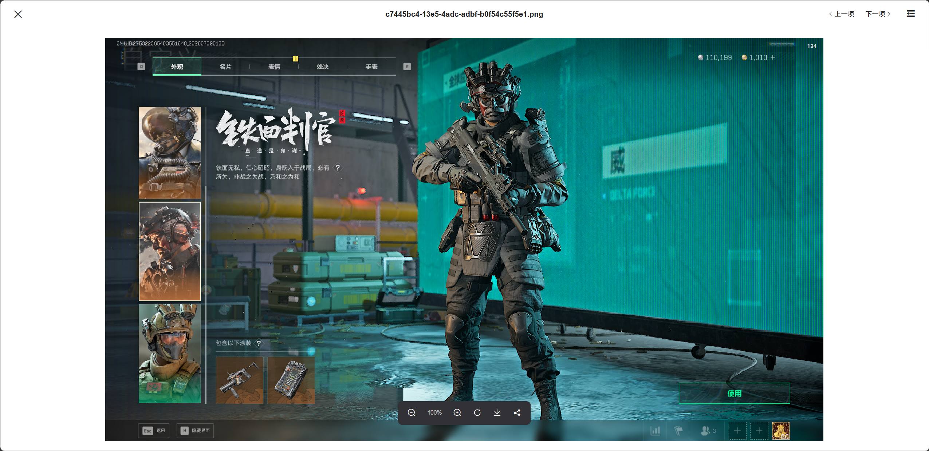The width and height of the screenshot is (929, 451).
Task: Zoom in with the magnifier plus icon
Action: click(457, 412)
